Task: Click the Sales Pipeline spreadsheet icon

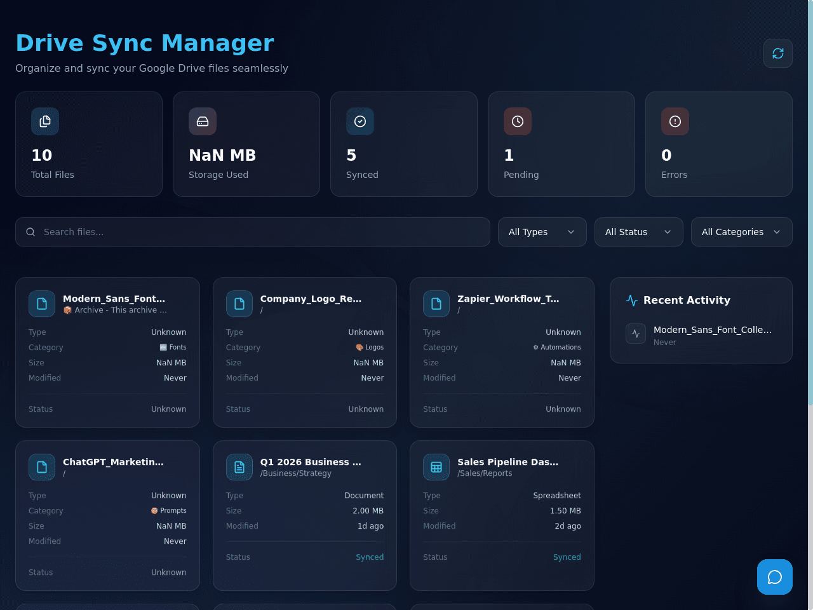Action: pos(436,467)
